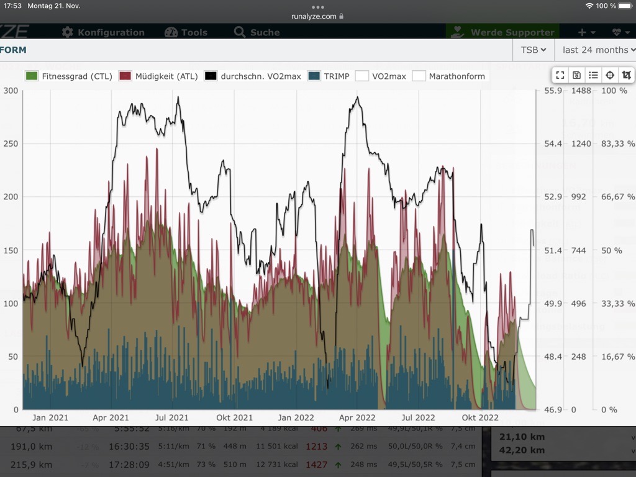Screen dimensions: 636x477
Task: Toggle the Fitnessgrad (CTL) series
Action: point(68,76)
